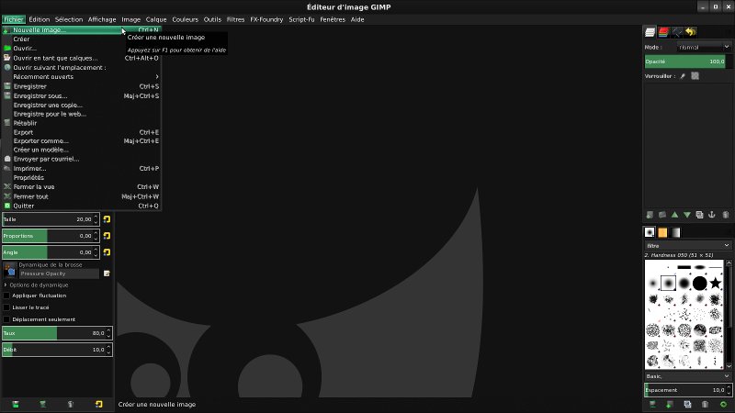The image size is (735, 413).
Task: Click the save tool options icon
Action: coord(16,404)
